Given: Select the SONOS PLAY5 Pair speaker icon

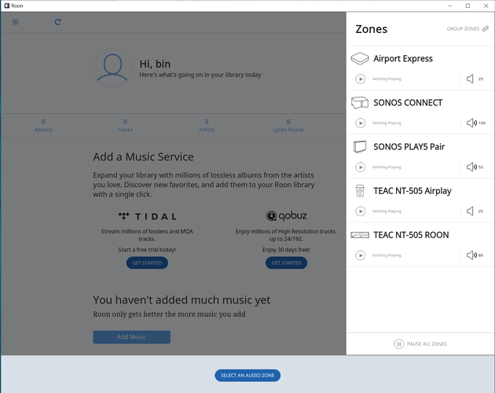Looking at the screenshot, I should [360, 147].
